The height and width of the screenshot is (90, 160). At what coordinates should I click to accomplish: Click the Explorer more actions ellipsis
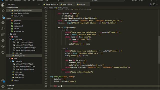[x=39, y=4]
